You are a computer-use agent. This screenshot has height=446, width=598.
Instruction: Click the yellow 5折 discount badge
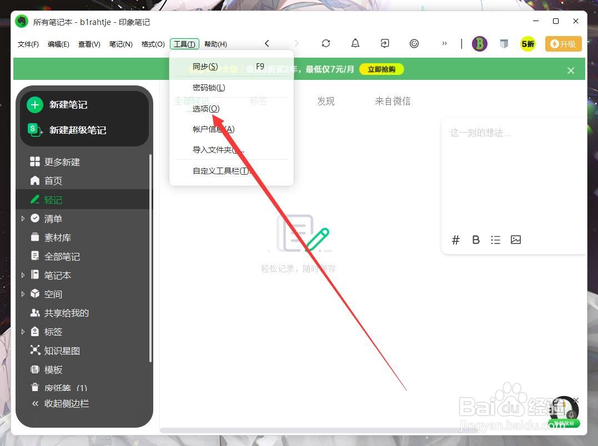pyautogui.click(x=528, y=44)
